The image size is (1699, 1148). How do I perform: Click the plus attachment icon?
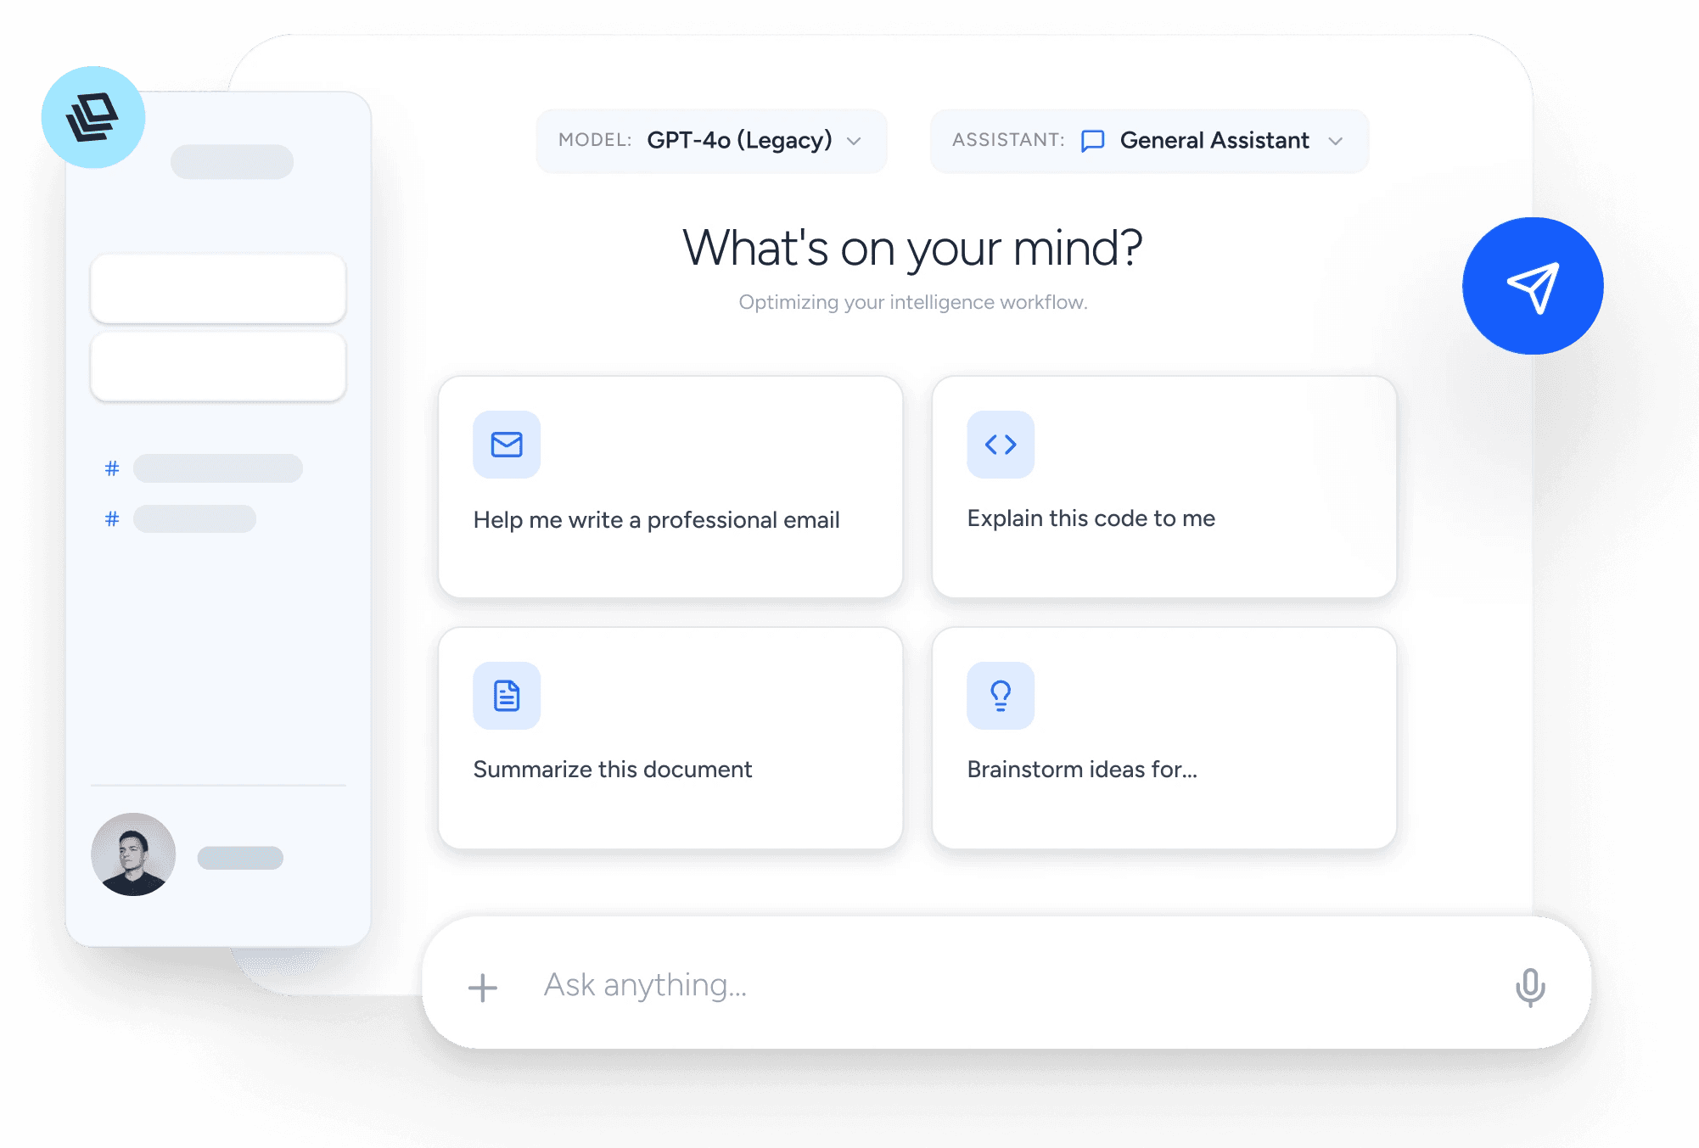(x=483, y=987)
